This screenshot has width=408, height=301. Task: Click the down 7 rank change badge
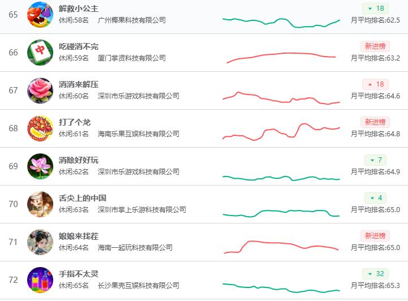[x=375, y=160]
